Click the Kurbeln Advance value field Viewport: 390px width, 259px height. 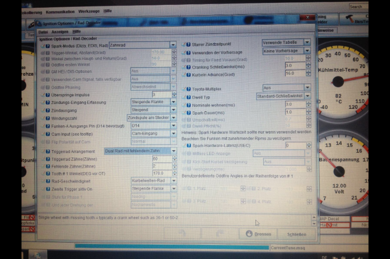tap(294, 73)
